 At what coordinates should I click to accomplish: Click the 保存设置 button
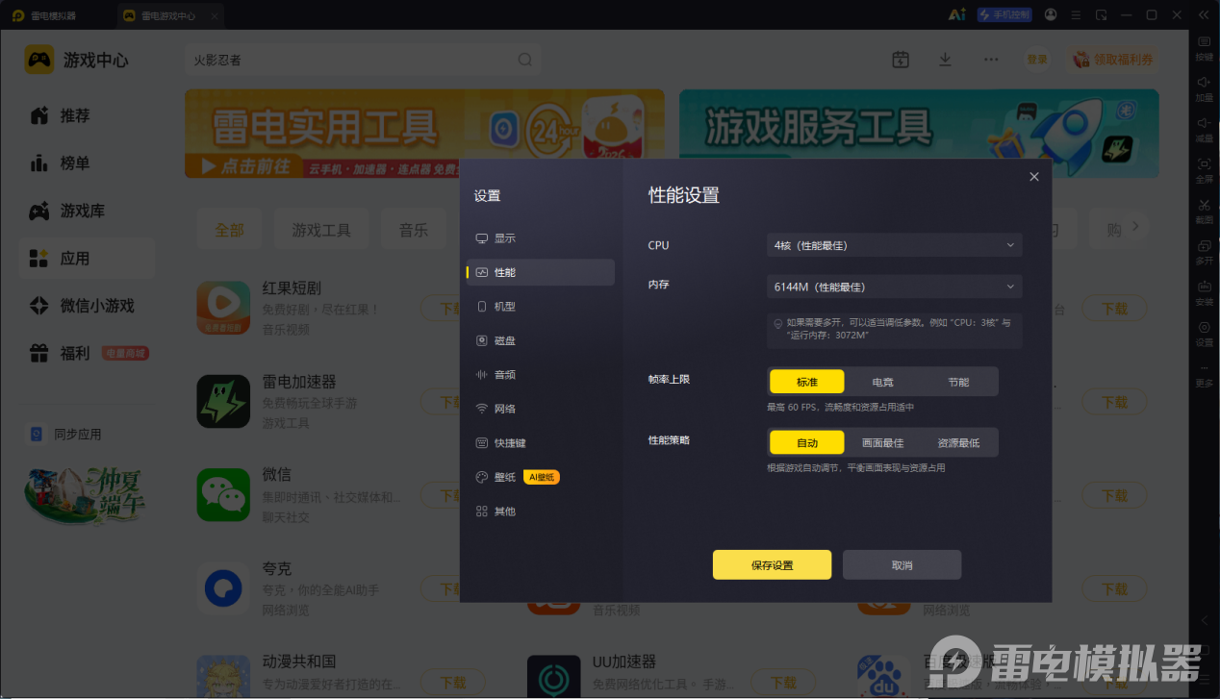(772, 564)
